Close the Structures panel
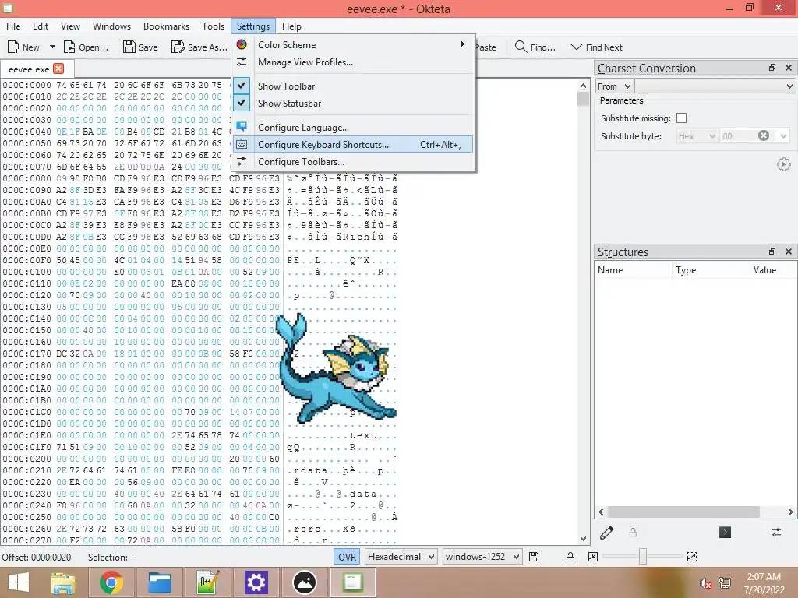This screenshot has height=598, width=798. pos(789,252)
